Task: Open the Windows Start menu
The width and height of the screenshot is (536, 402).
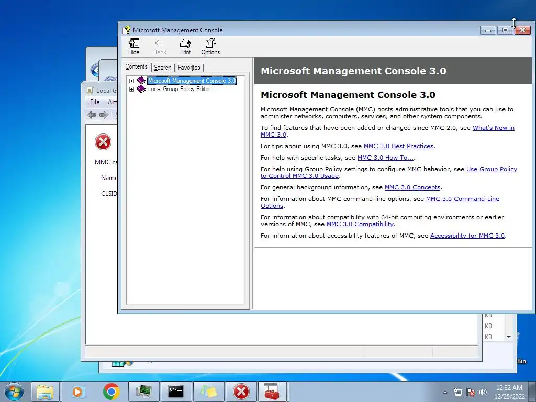Action: coord(14,392)
